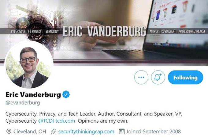
Task: Click the @TCDI mention link
Action: [46, 121]
